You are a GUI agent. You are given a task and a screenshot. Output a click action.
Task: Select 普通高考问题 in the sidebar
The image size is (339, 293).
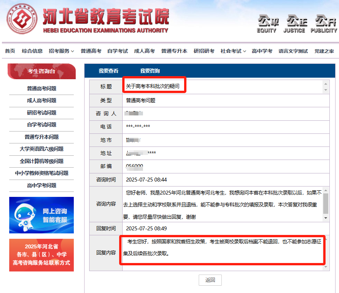point(42,88)
